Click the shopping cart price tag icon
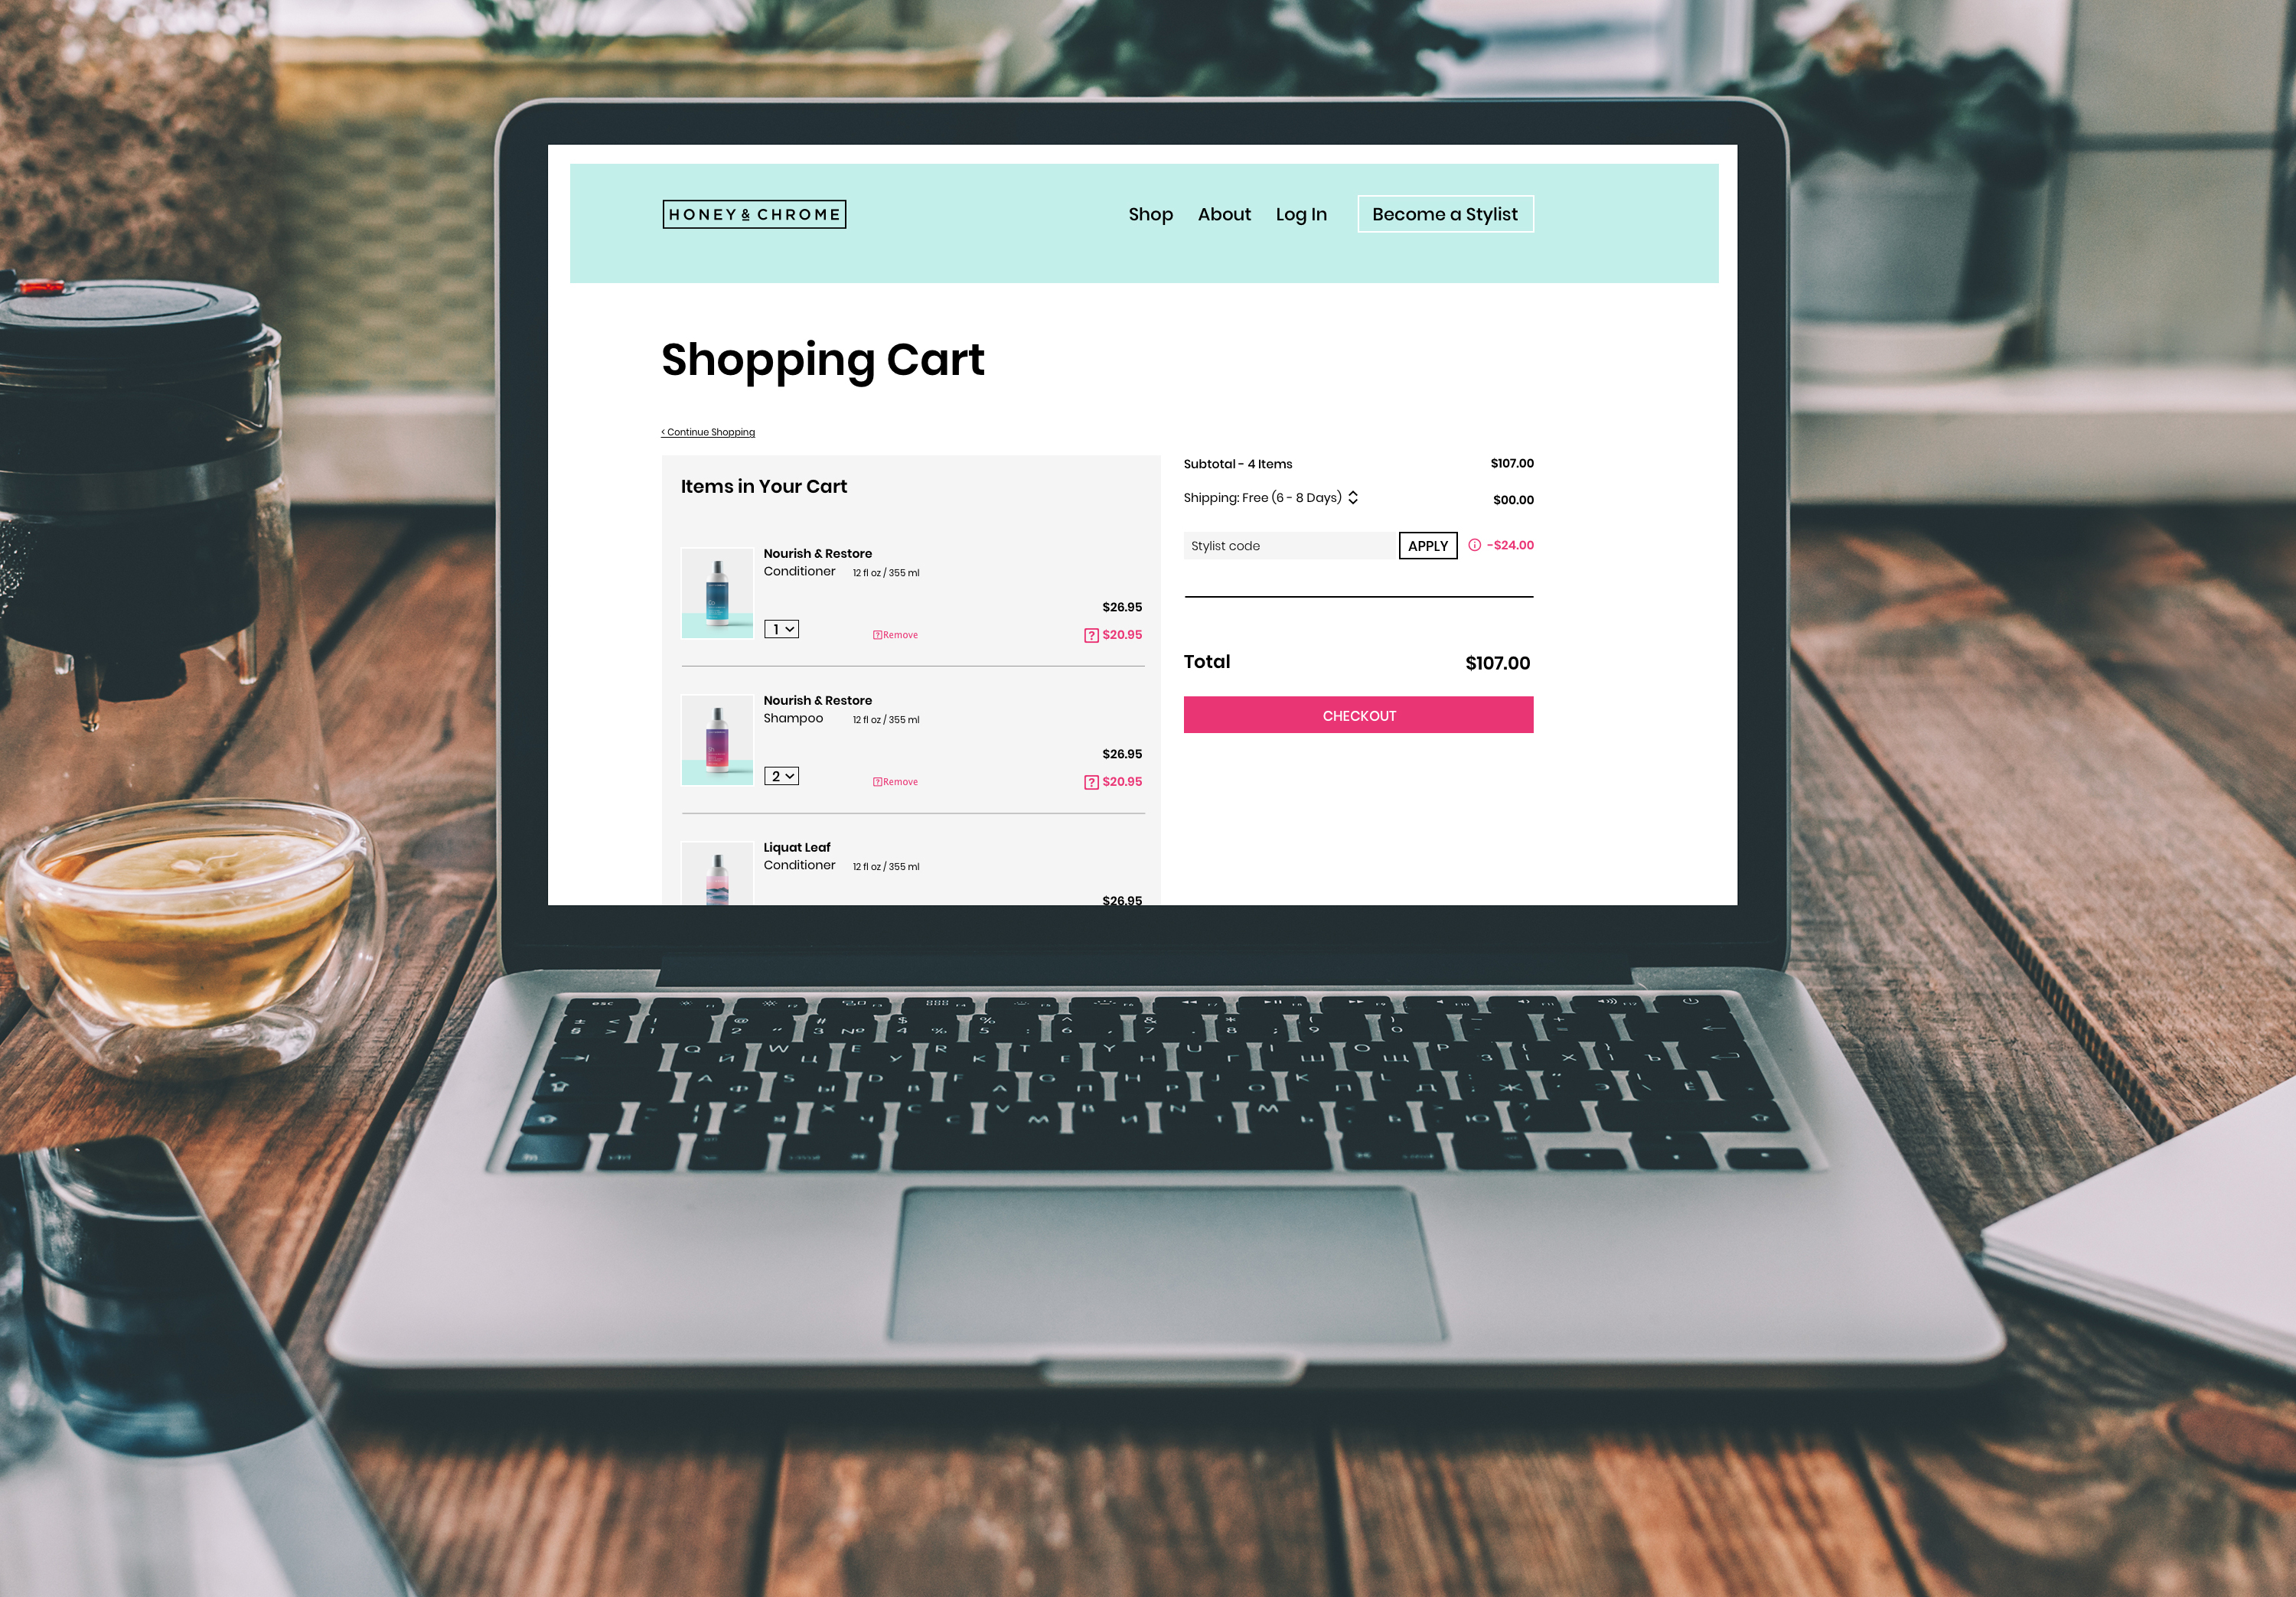Image resolution: width=2296 pixels, height=1597 pixels. [1085, 635]
